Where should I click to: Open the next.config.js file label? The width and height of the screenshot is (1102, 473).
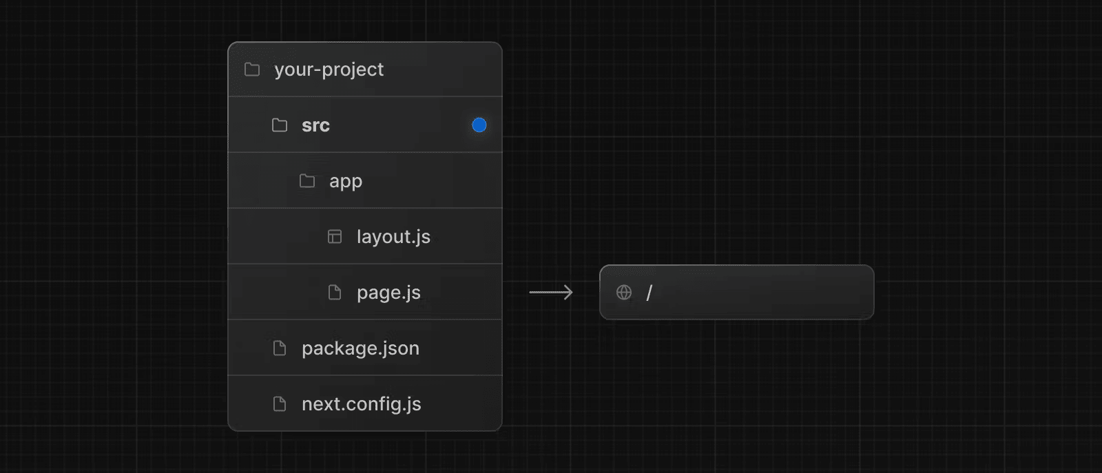point(361,404)
